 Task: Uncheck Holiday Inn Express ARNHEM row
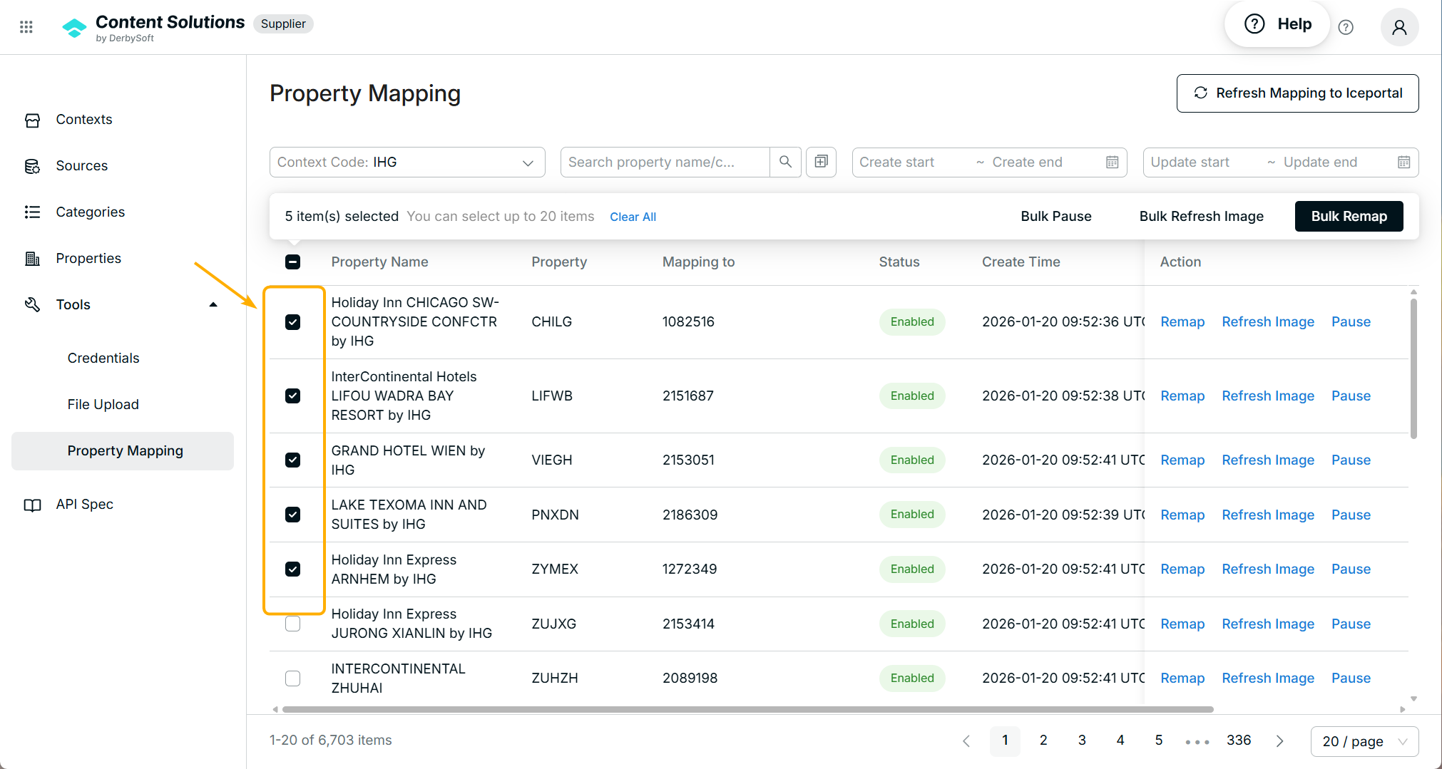click(292, 569)
